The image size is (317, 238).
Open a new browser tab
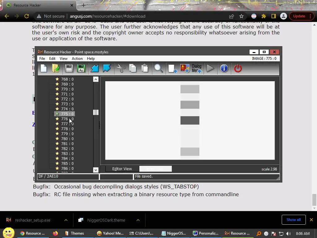point(84,5)
